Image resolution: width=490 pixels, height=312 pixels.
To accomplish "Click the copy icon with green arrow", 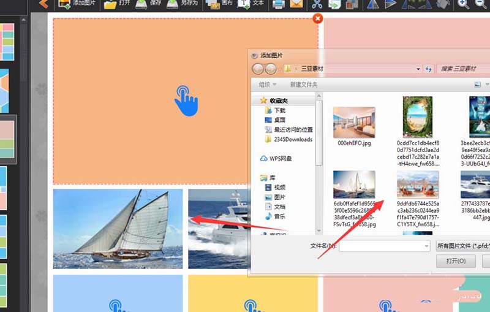I will pos(334,4).
